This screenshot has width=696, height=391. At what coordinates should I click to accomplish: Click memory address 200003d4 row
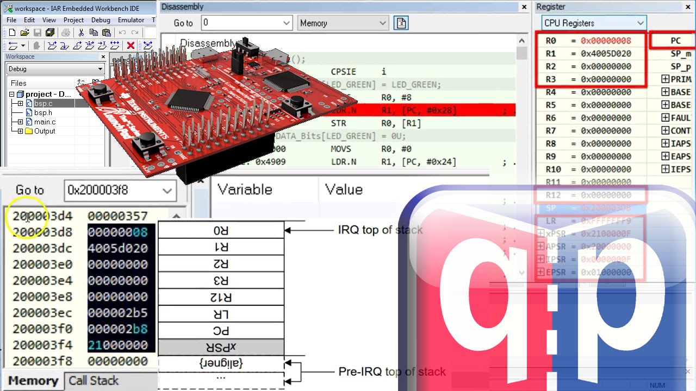pyautogui.click(x=42, y=216)
